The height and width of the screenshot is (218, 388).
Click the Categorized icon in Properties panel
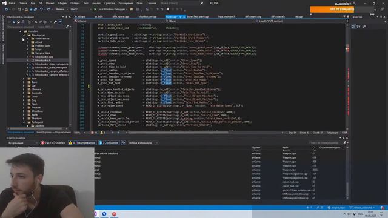[353, 27]
